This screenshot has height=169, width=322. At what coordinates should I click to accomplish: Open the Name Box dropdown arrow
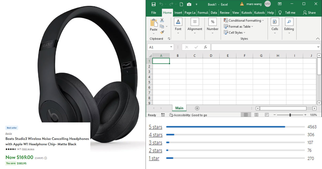(171, 47)
